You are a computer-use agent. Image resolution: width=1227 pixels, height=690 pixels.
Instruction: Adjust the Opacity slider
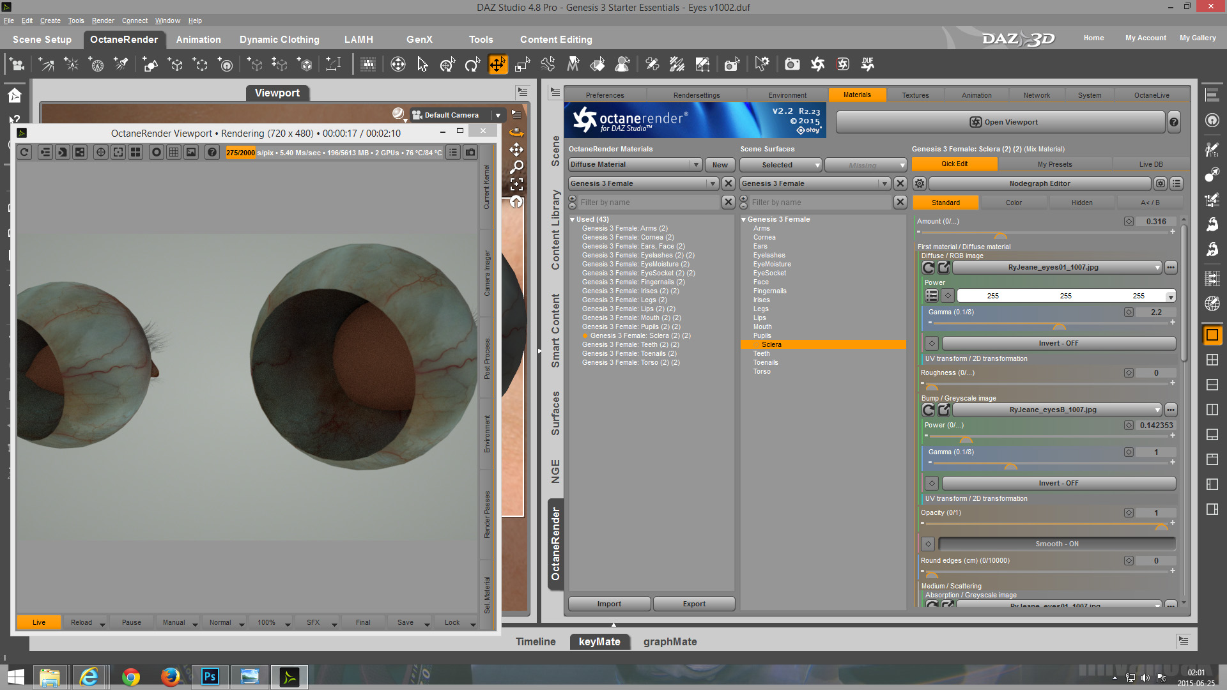click(1161, 525)
